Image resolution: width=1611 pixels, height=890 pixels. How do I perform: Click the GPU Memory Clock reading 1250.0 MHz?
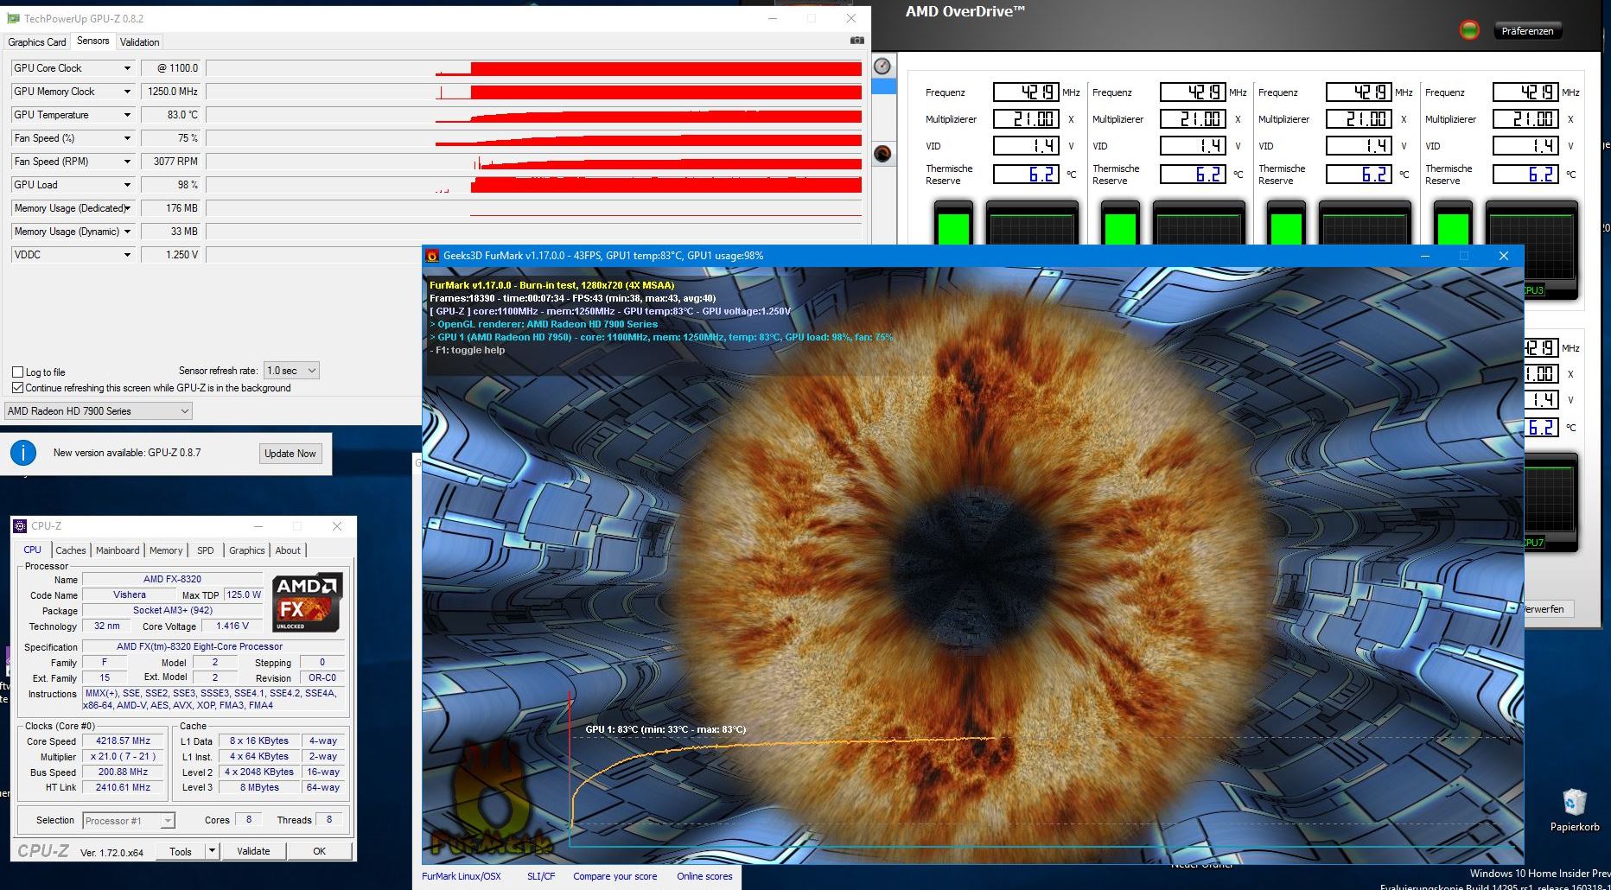(x=170, y=92)
